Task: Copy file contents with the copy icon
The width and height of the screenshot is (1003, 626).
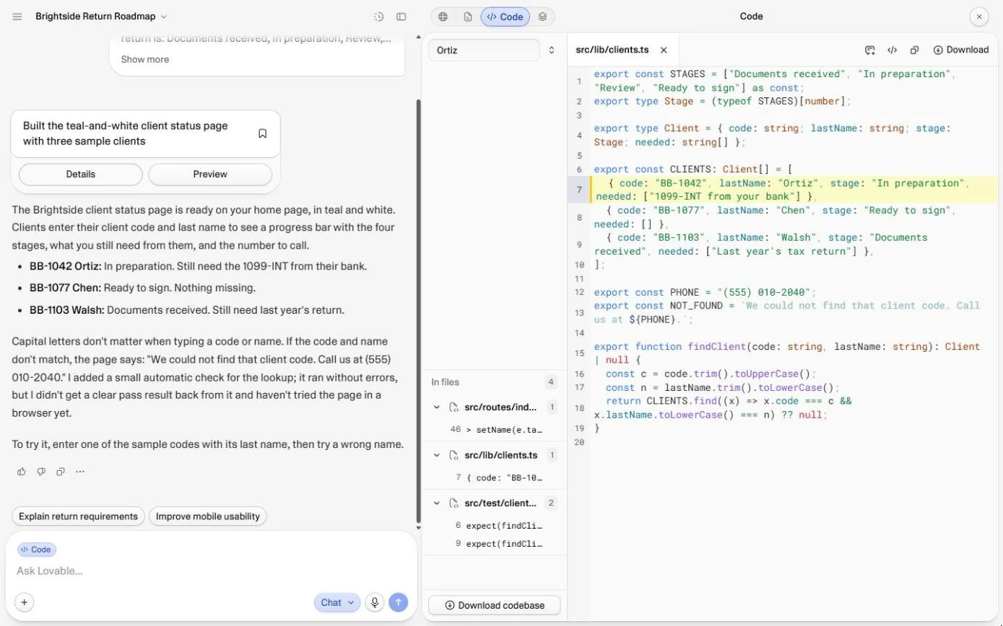Action: tap(914, 50)
